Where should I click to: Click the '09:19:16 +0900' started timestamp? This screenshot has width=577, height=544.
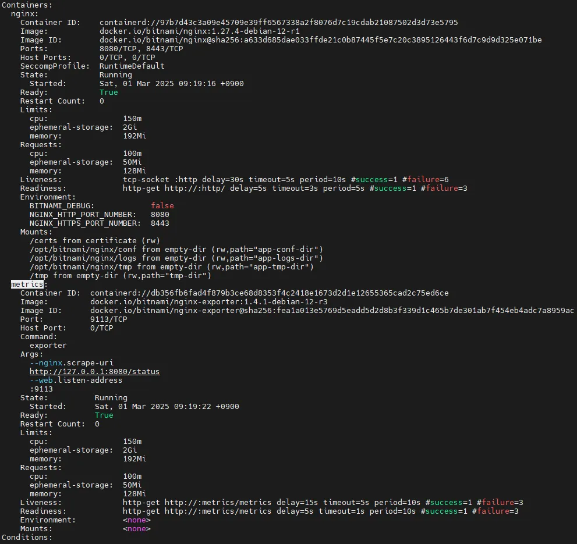[211, 84]
